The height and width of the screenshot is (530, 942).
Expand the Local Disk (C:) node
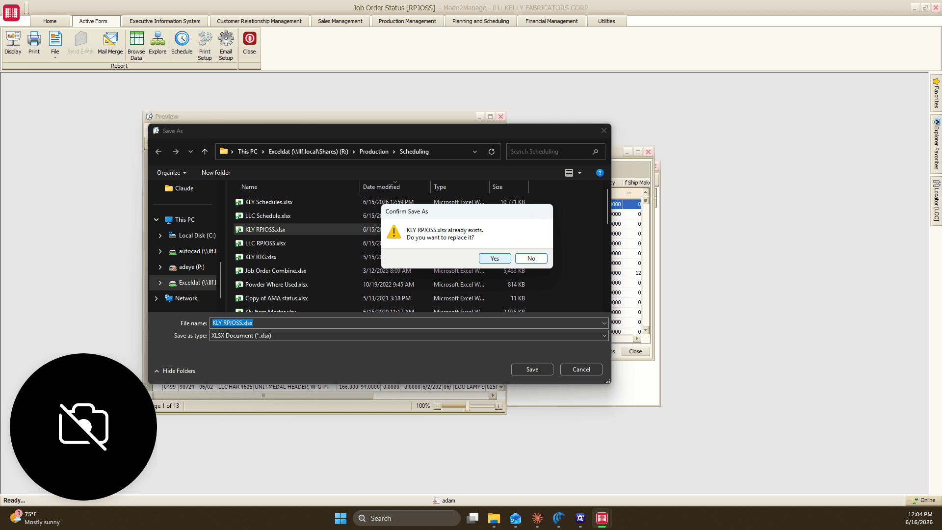pyautogui.click(x=160, y=236)
